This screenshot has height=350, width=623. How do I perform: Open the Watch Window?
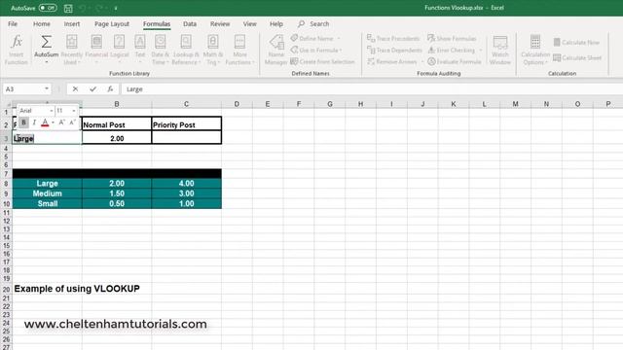click(x=499, y=50)
